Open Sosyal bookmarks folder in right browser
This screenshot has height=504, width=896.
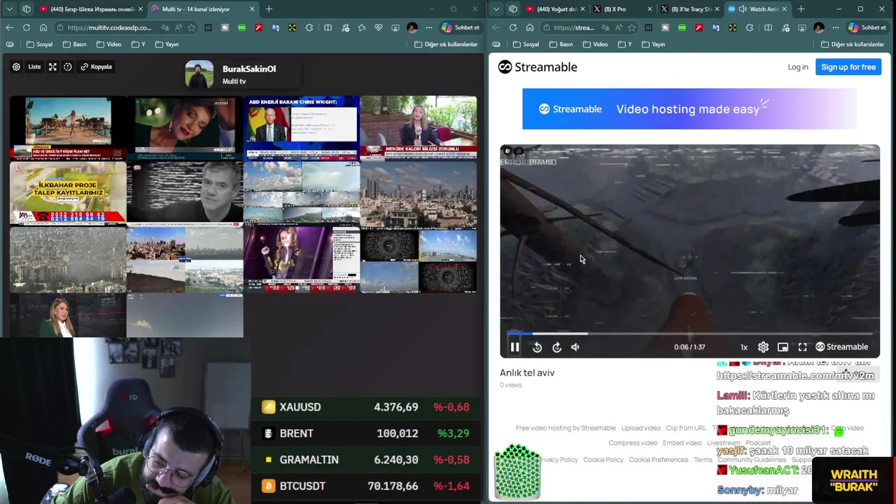[526, 44]
